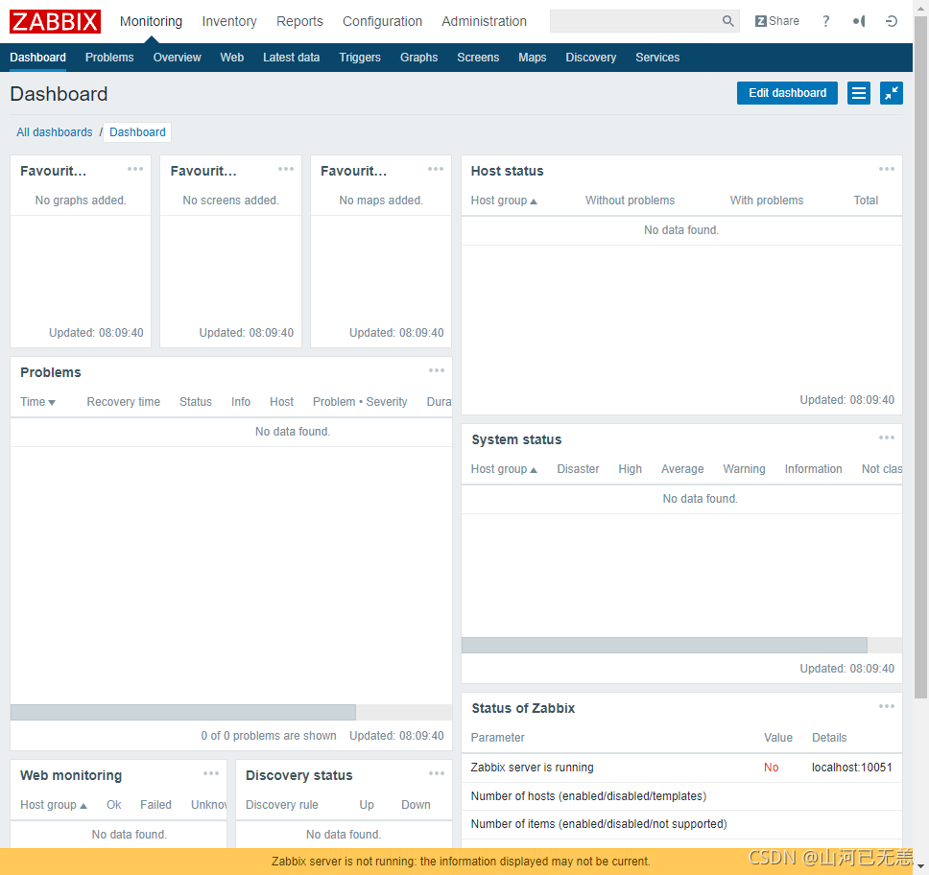Click 'Zabbix server is running' parameter
929x875 pixels.
tap(532, 768)
